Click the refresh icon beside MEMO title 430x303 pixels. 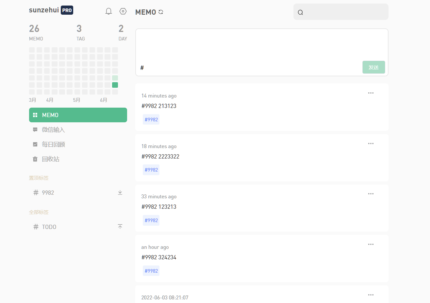click(x=161, y=12)
